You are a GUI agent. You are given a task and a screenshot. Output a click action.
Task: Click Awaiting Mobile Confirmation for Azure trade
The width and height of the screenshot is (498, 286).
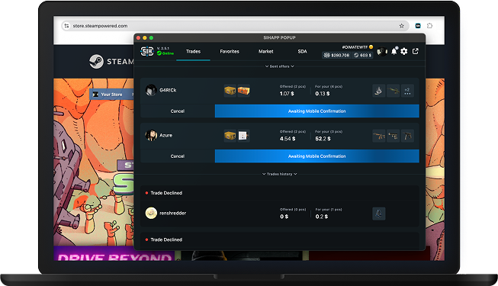[317, 156]
